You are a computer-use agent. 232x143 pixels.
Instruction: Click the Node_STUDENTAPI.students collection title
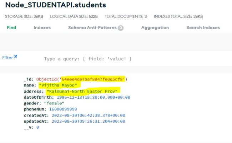tap(56, 5)
